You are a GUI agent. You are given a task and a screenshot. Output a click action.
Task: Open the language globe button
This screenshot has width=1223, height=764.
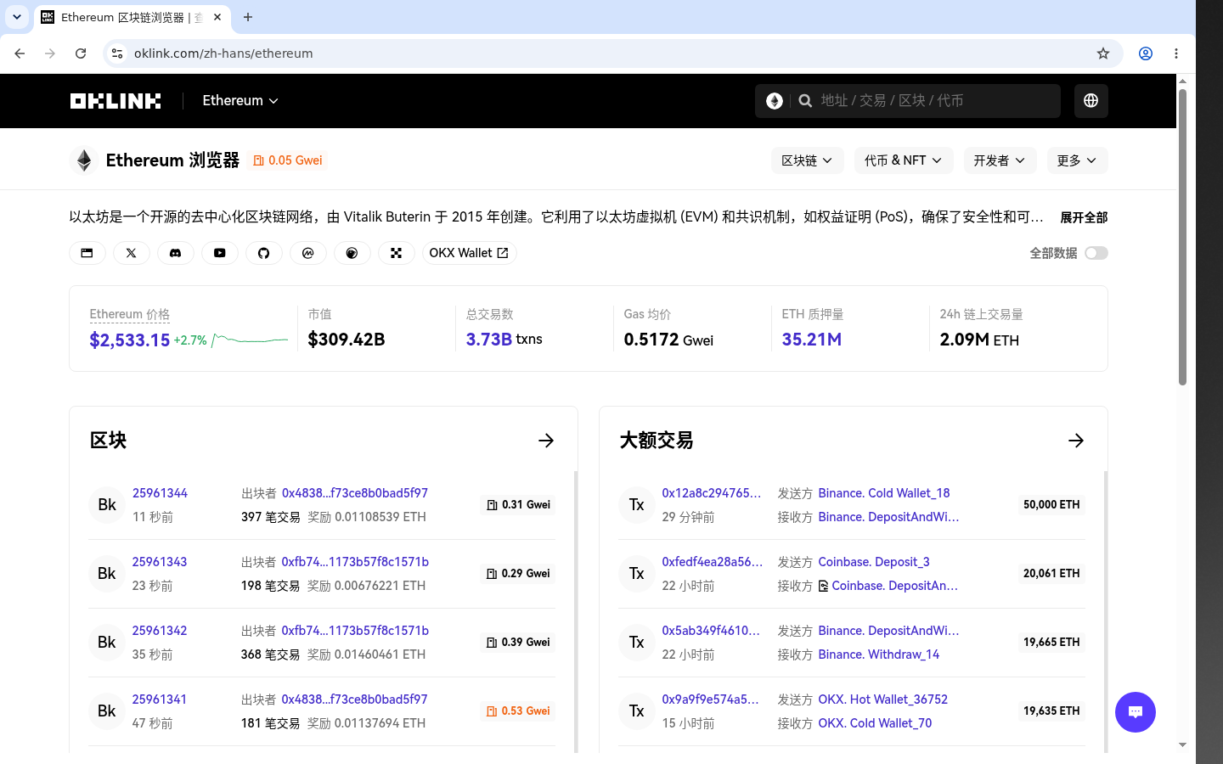[1091, 101]
